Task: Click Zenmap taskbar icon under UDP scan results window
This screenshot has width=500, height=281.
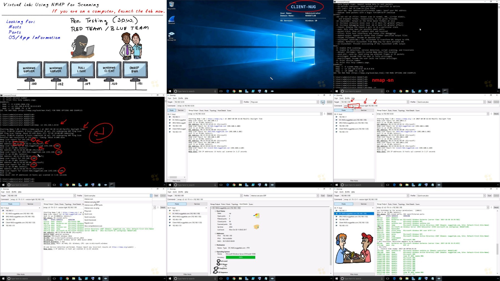Action: [x=439, y=278]
